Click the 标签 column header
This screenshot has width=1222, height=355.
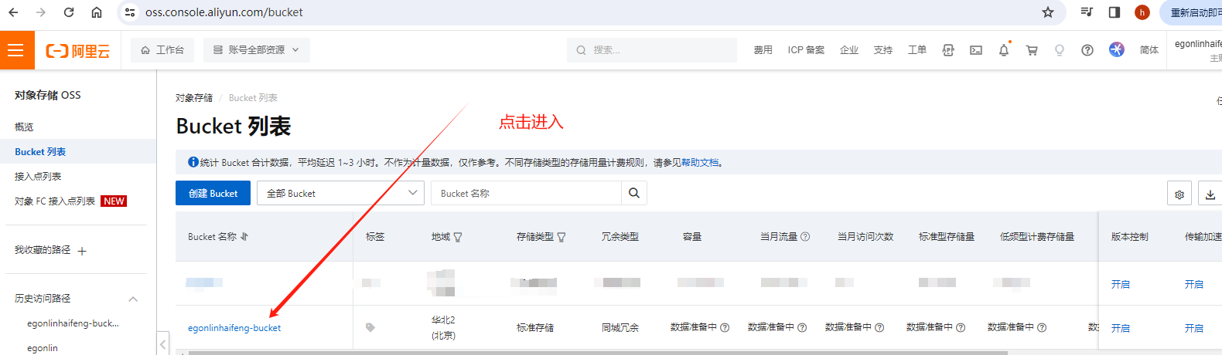click(375, 237)
